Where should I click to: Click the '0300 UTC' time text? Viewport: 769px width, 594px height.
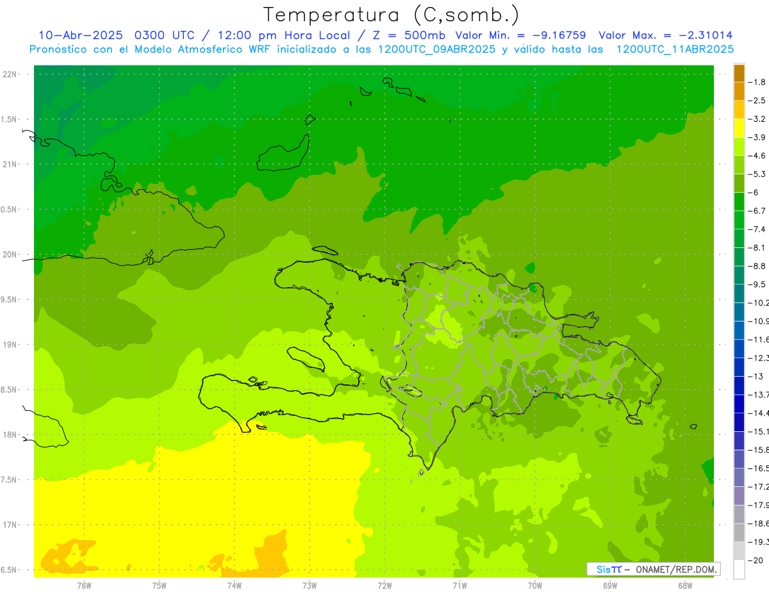pyautogui.click(x=164, y=35)
